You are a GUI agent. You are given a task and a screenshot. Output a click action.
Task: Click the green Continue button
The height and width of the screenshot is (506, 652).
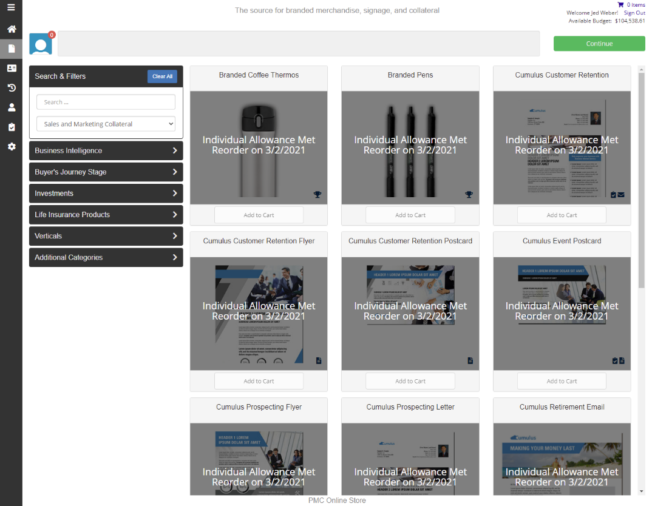[599, 44]
